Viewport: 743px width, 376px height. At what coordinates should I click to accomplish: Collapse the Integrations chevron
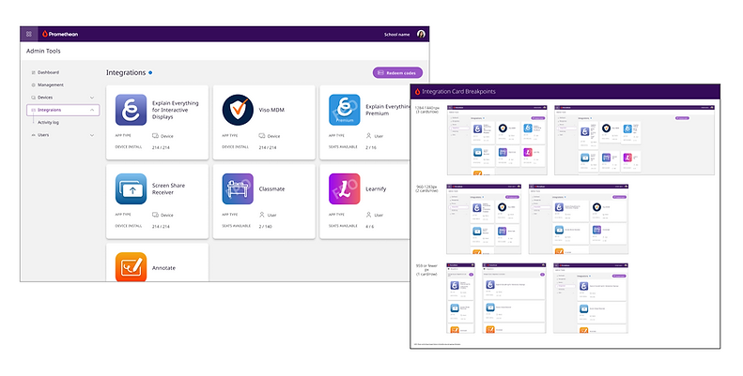click(x=92, y=110)
